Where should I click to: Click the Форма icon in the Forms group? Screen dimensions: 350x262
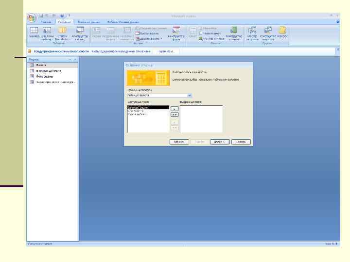pos(97,33)
